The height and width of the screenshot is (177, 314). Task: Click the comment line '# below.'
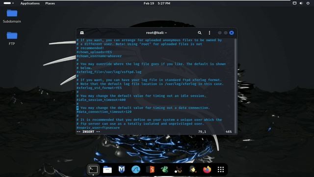(84, 68)
